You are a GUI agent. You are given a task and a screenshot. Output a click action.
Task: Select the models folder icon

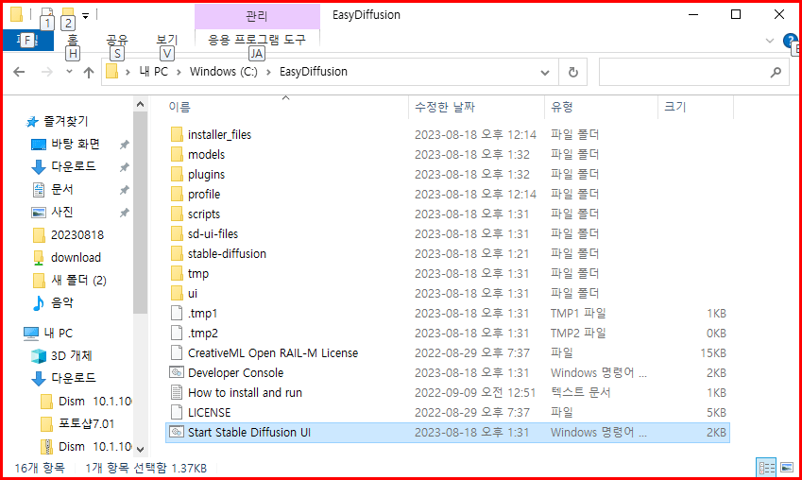click(x=177, y=155)
